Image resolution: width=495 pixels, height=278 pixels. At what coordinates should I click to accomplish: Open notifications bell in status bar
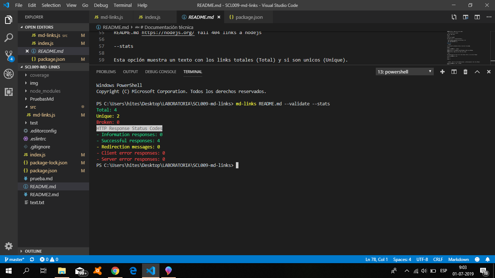[487, 260]
